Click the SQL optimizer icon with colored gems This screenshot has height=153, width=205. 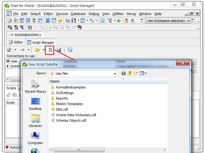[34, 21]
